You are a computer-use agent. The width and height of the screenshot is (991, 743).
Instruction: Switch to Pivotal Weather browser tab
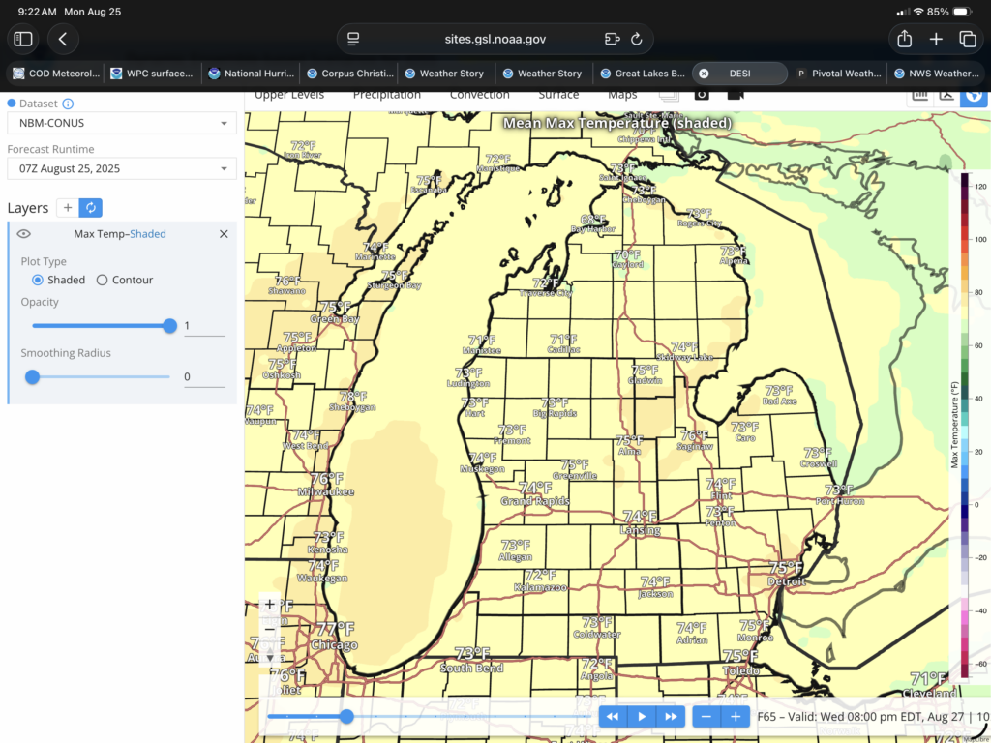coord(837,74)
